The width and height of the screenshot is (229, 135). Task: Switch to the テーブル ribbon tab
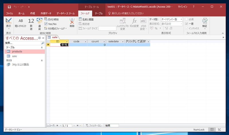[x=99, y=13]
